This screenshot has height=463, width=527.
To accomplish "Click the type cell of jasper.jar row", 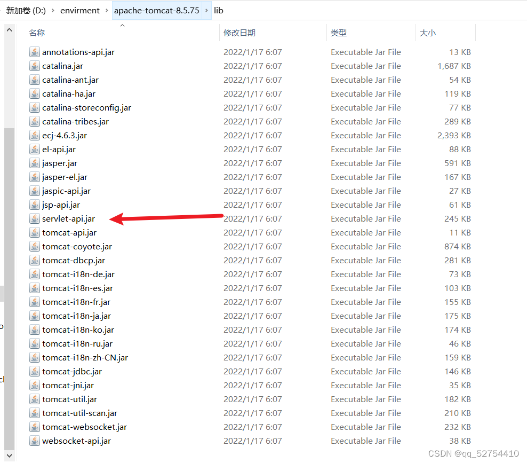I will click(x=366, y=163).
